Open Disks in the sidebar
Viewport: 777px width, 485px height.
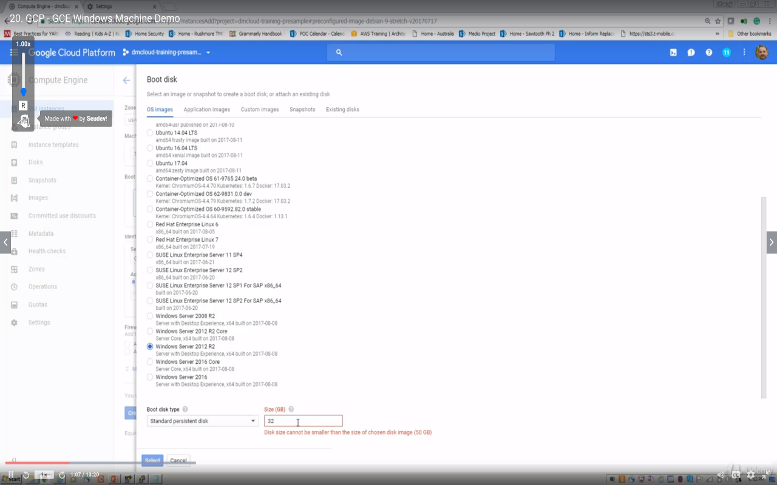(x=36, y=162)
